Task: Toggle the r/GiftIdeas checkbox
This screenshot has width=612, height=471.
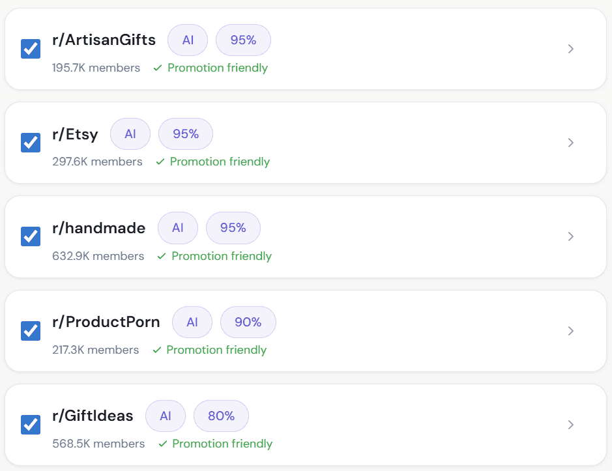Action: click(31, 425)
